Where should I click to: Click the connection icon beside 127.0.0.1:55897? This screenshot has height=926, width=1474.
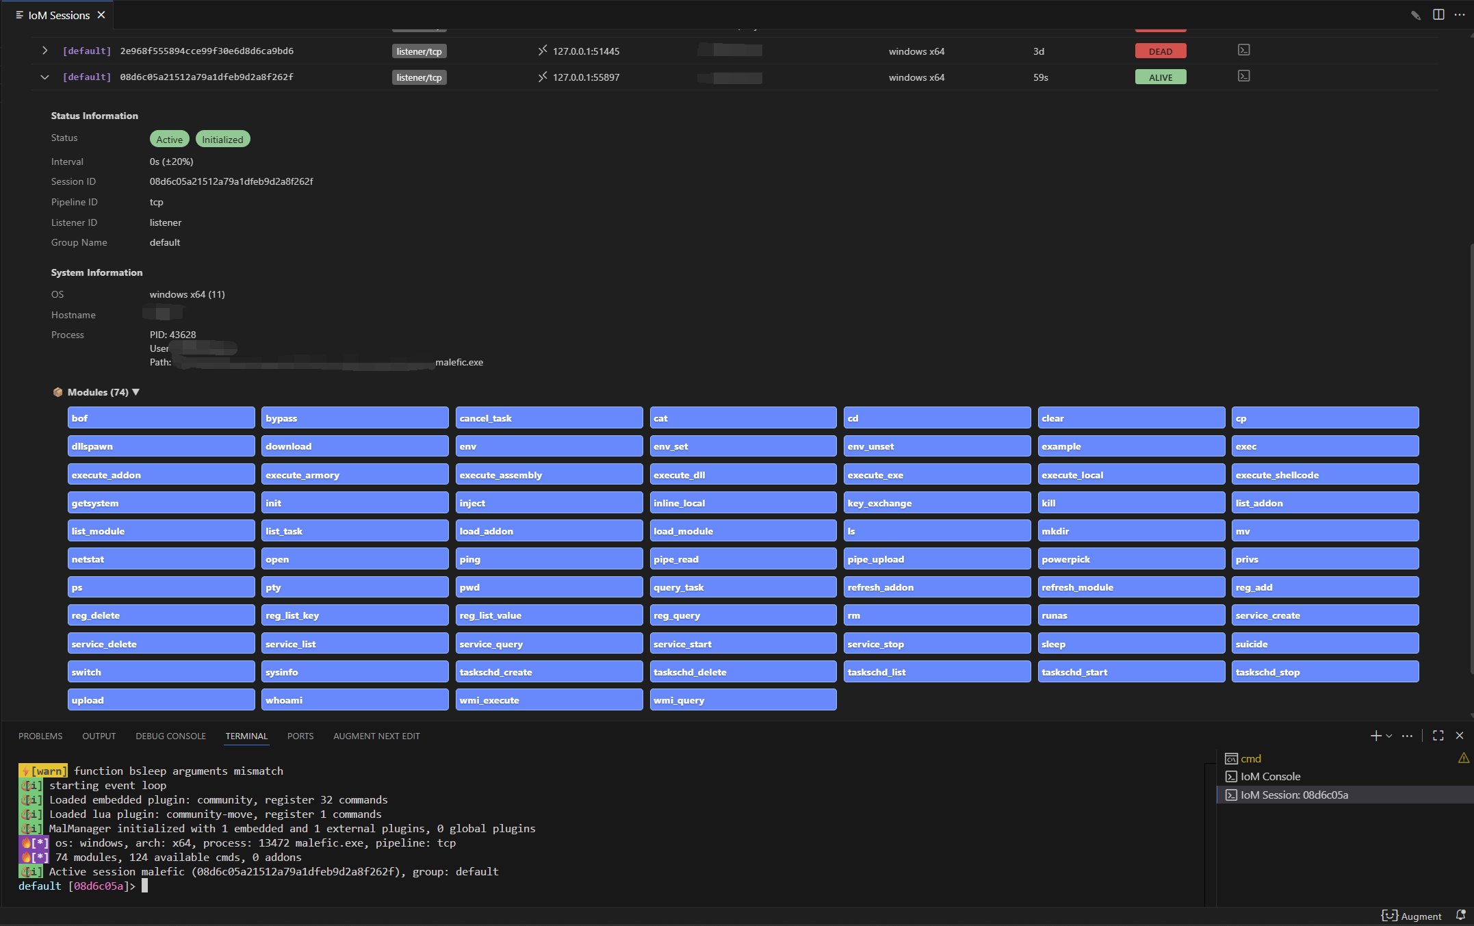543,77
